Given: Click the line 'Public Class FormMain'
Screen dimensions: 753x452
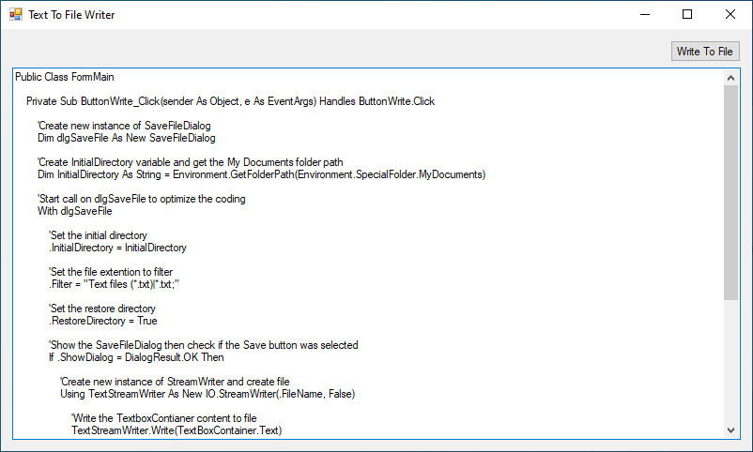Looking at the screenshot, I should [65, 77].
